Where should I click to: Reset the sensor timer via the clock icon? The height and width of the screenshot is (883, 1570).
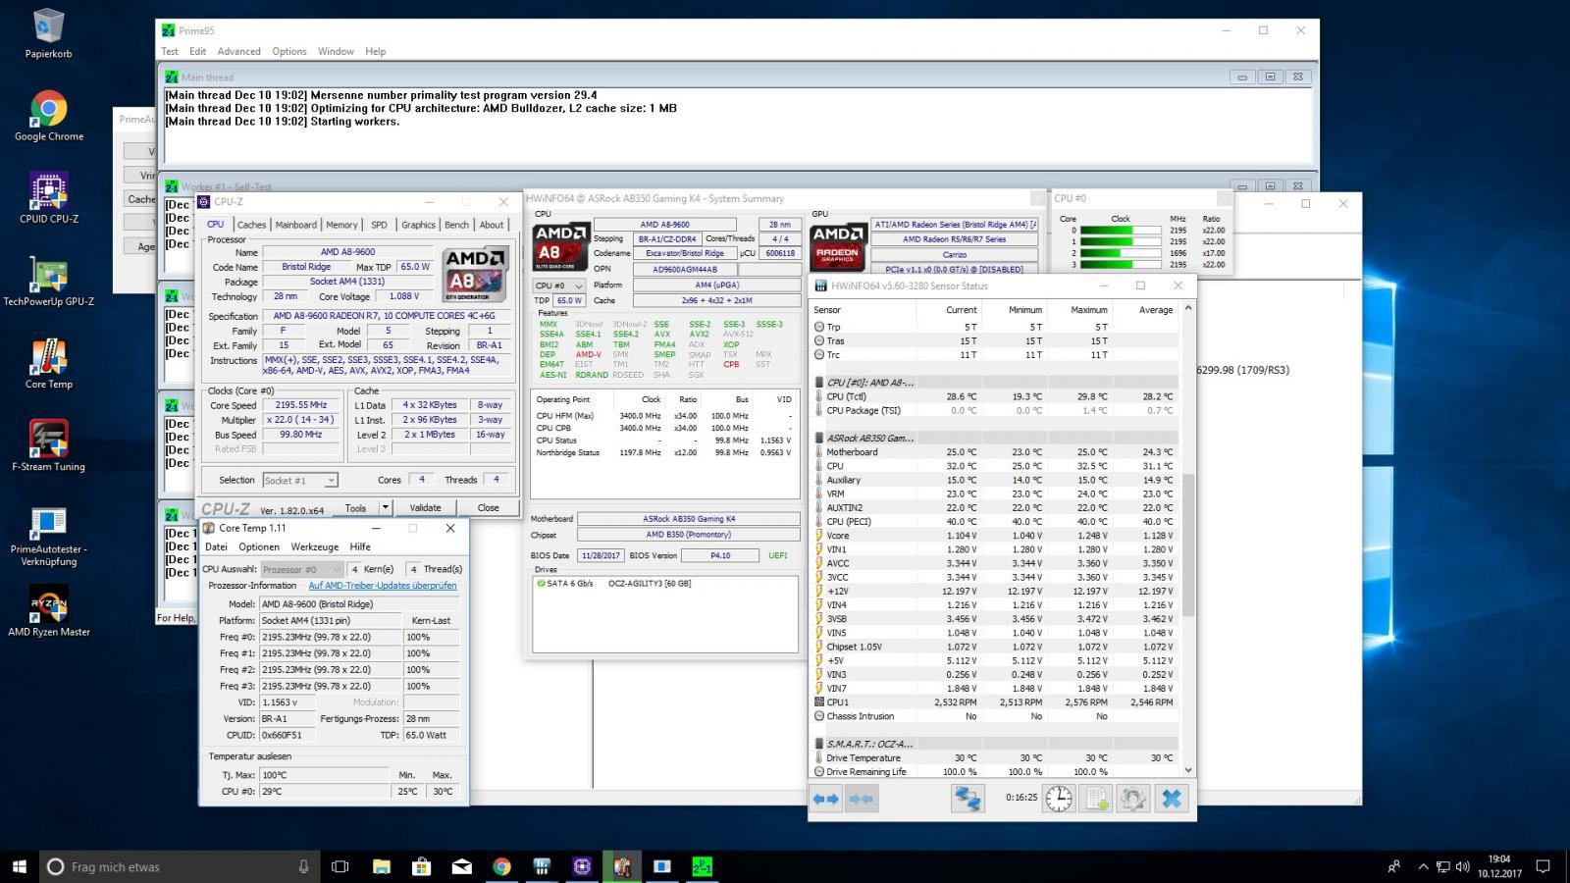(1059, 799)
